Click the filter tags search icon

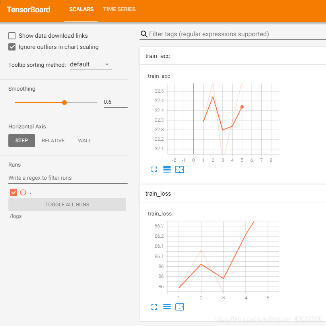pos(144,34)
